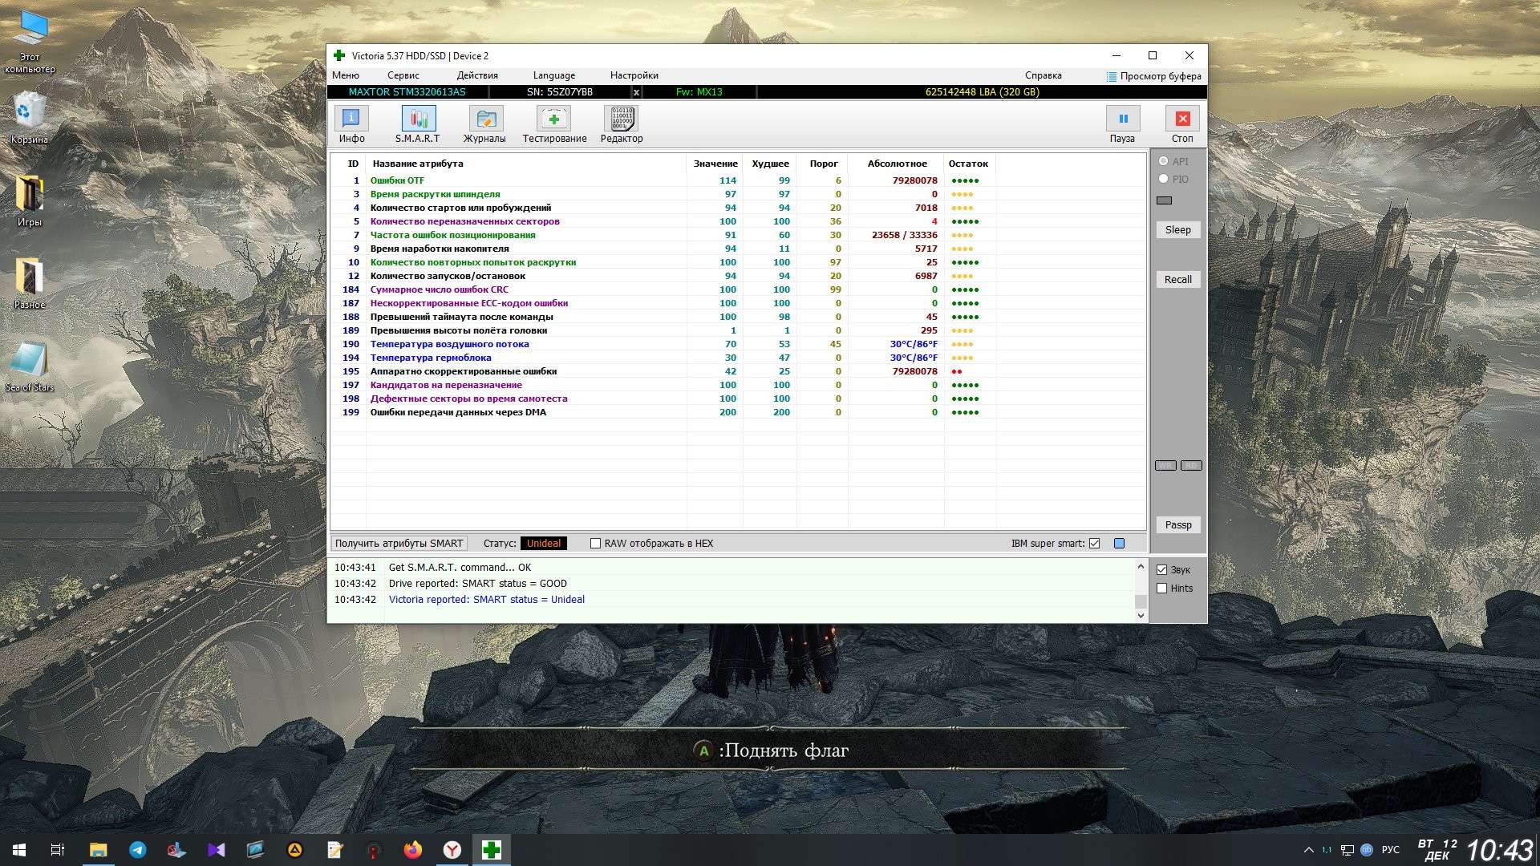Click the Sleep button

(1177, 230)
